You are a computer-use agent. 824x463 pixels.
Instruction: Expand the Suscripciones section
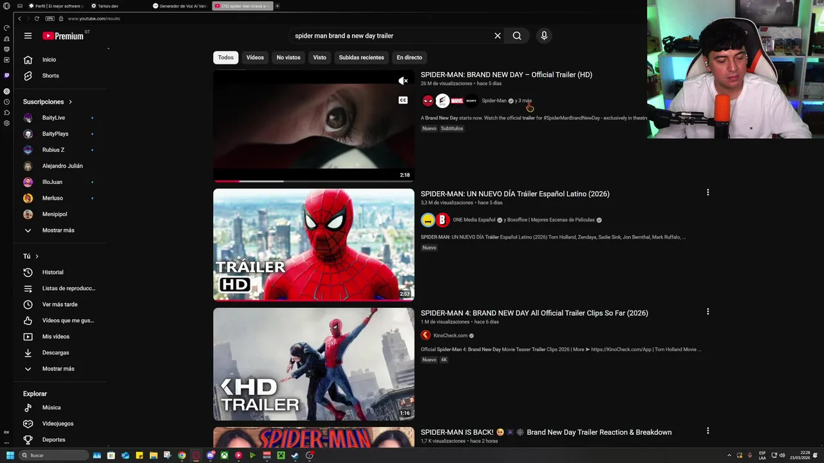[48, 102]
